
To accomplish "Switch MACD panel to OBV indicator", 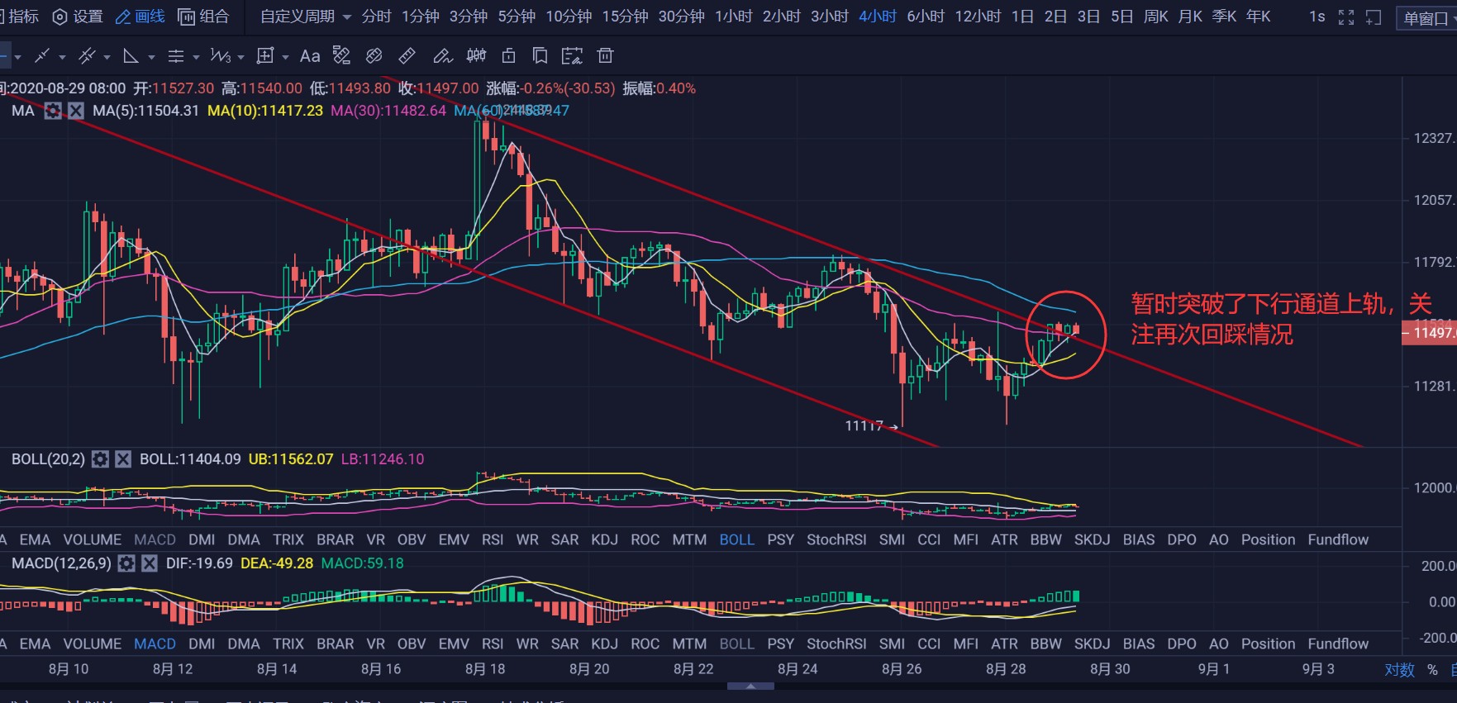I will [412, 644].
